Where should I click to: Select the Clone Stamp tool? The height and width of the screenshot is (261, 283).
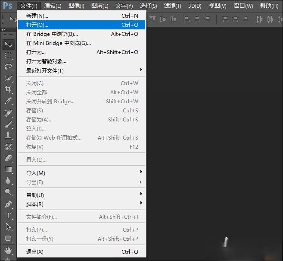click(x=8, y=136)
